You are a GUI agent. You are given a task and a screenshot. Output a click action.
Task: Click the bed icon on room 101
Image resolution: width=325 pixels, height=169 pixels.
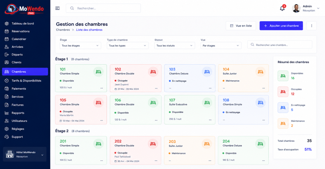click(x=98, y=72)
